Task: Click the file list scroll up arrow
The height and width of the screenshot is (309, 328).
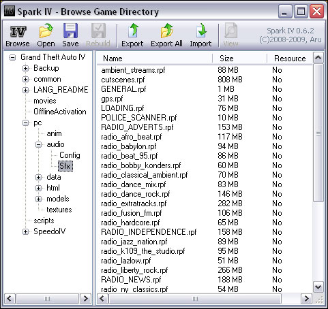Action: (318, 58)
